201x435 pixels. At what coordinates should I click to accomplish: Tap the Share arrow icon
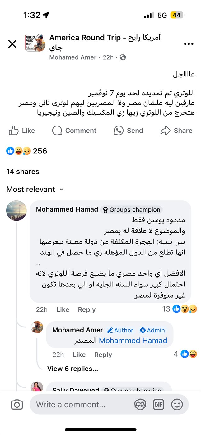[165, 130]
